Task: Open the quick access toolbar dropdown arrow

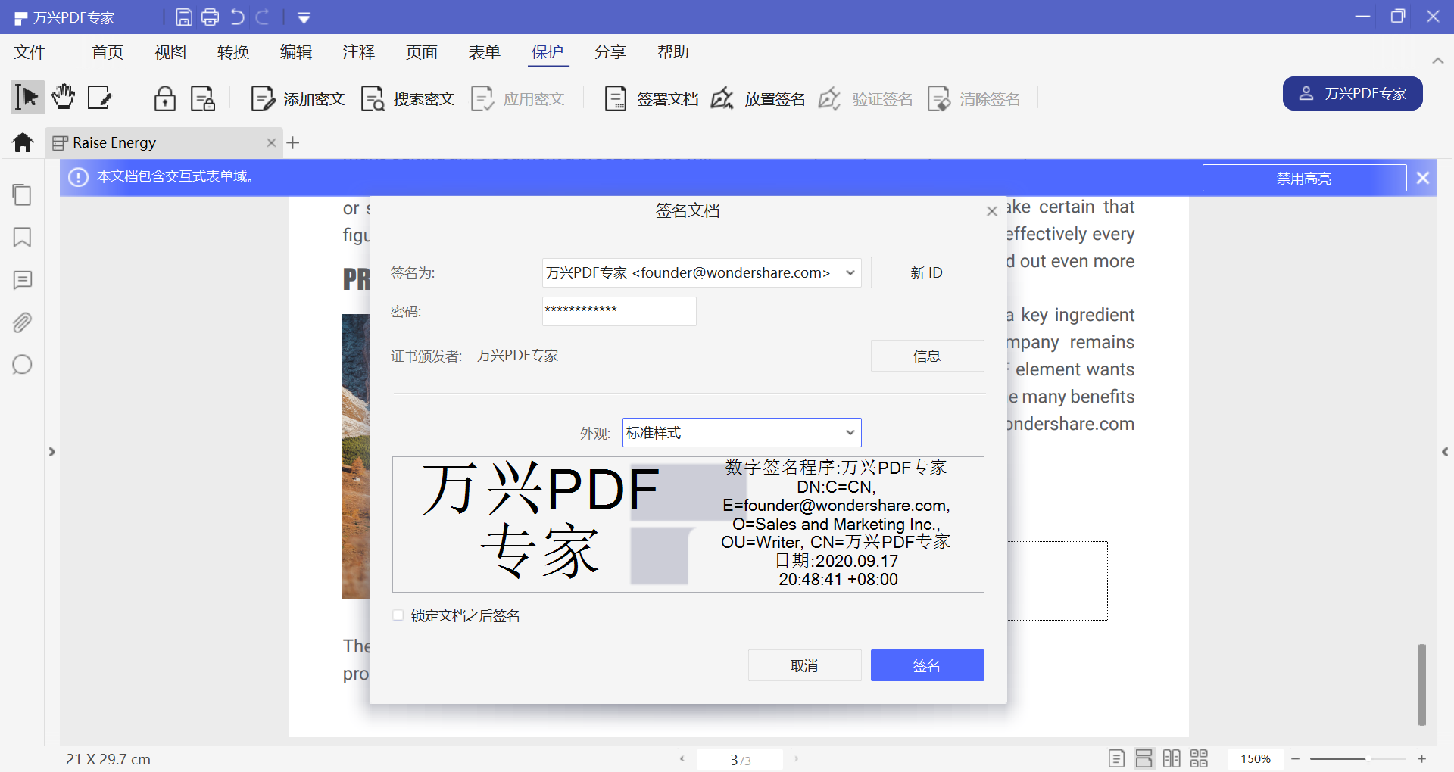Action: click(x=304, y=17)
